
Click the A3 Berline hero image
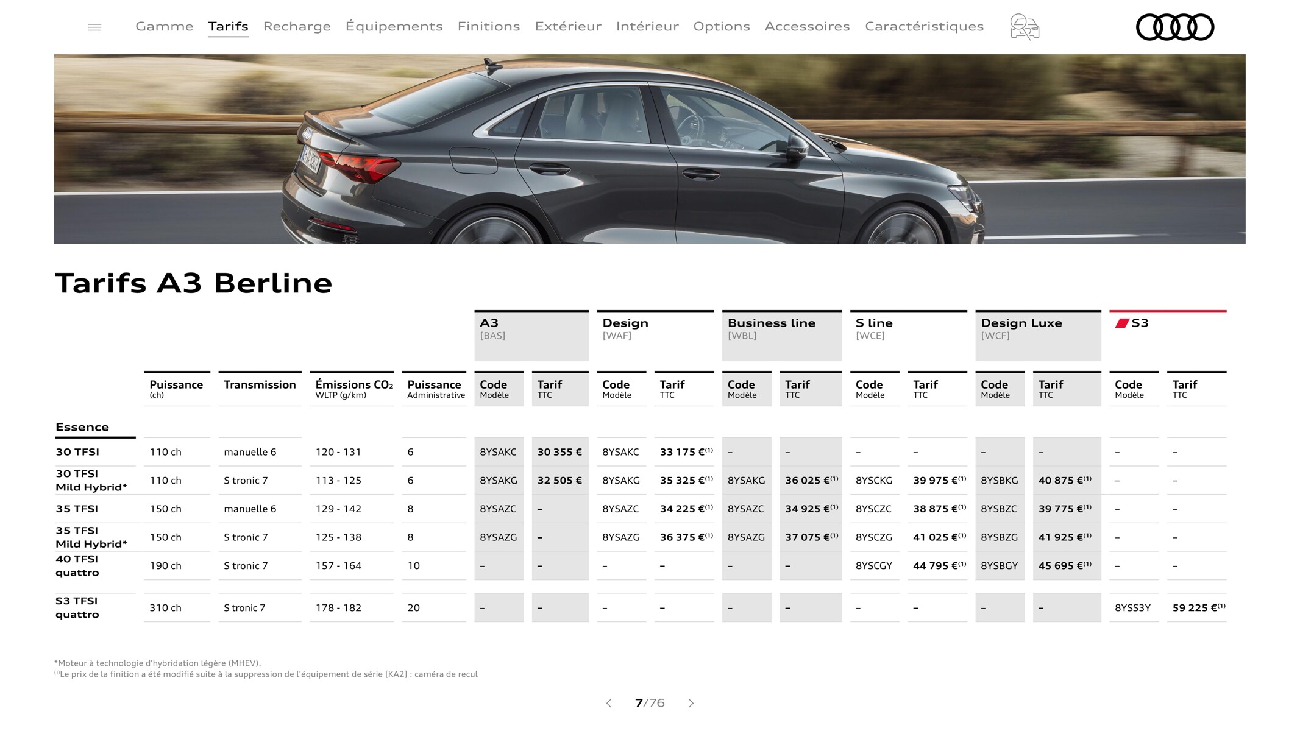[650, 149]
